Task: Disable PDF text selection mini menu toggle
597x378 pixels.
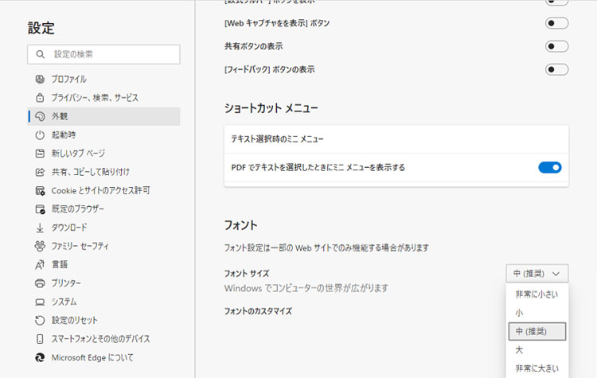Action: point(550,167)
